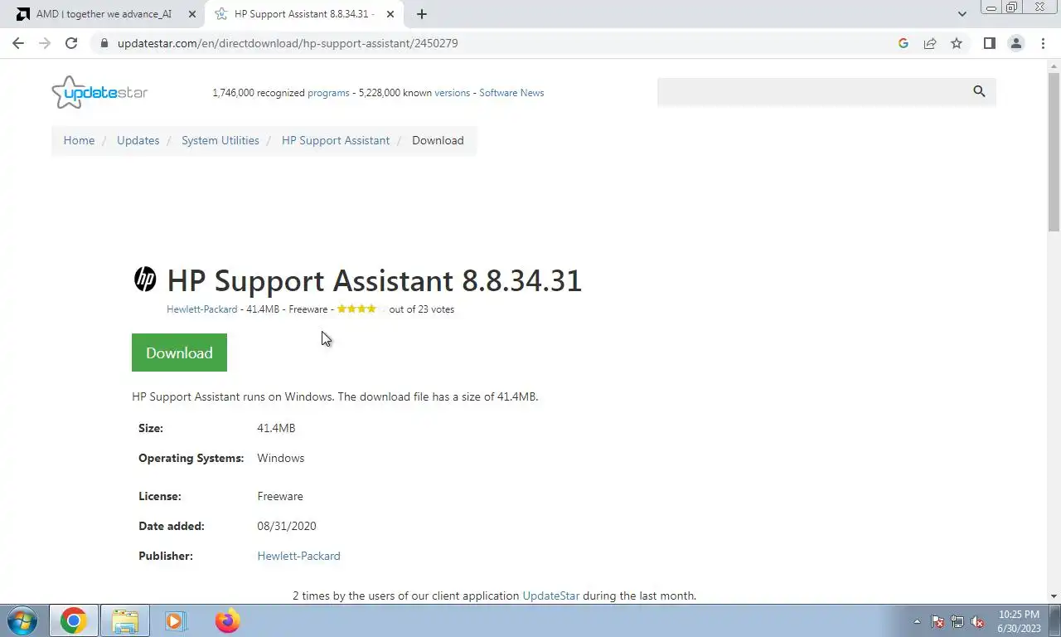This screenshot has width=1061, height=637.
Task: View site information via lock icon
Action: [x=104, y=43]
